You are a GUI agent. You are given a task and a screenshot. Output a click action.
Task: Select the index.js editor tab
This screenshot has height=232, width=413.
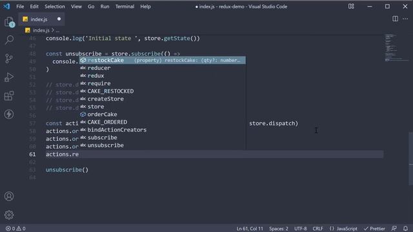click(41, 19)
